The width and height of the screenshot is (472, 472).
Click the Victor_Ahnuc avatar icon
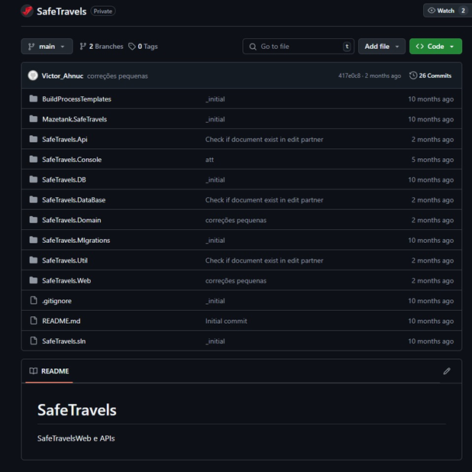pos(33,76)
